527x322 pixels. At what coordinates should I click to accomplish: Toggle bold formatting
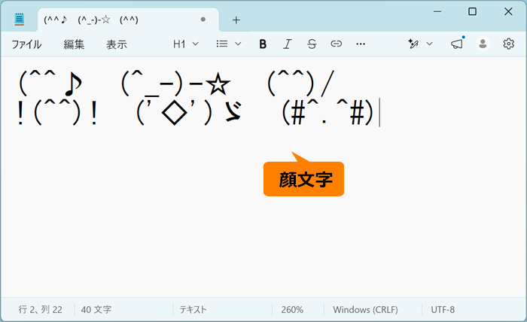tap(263, 44)
